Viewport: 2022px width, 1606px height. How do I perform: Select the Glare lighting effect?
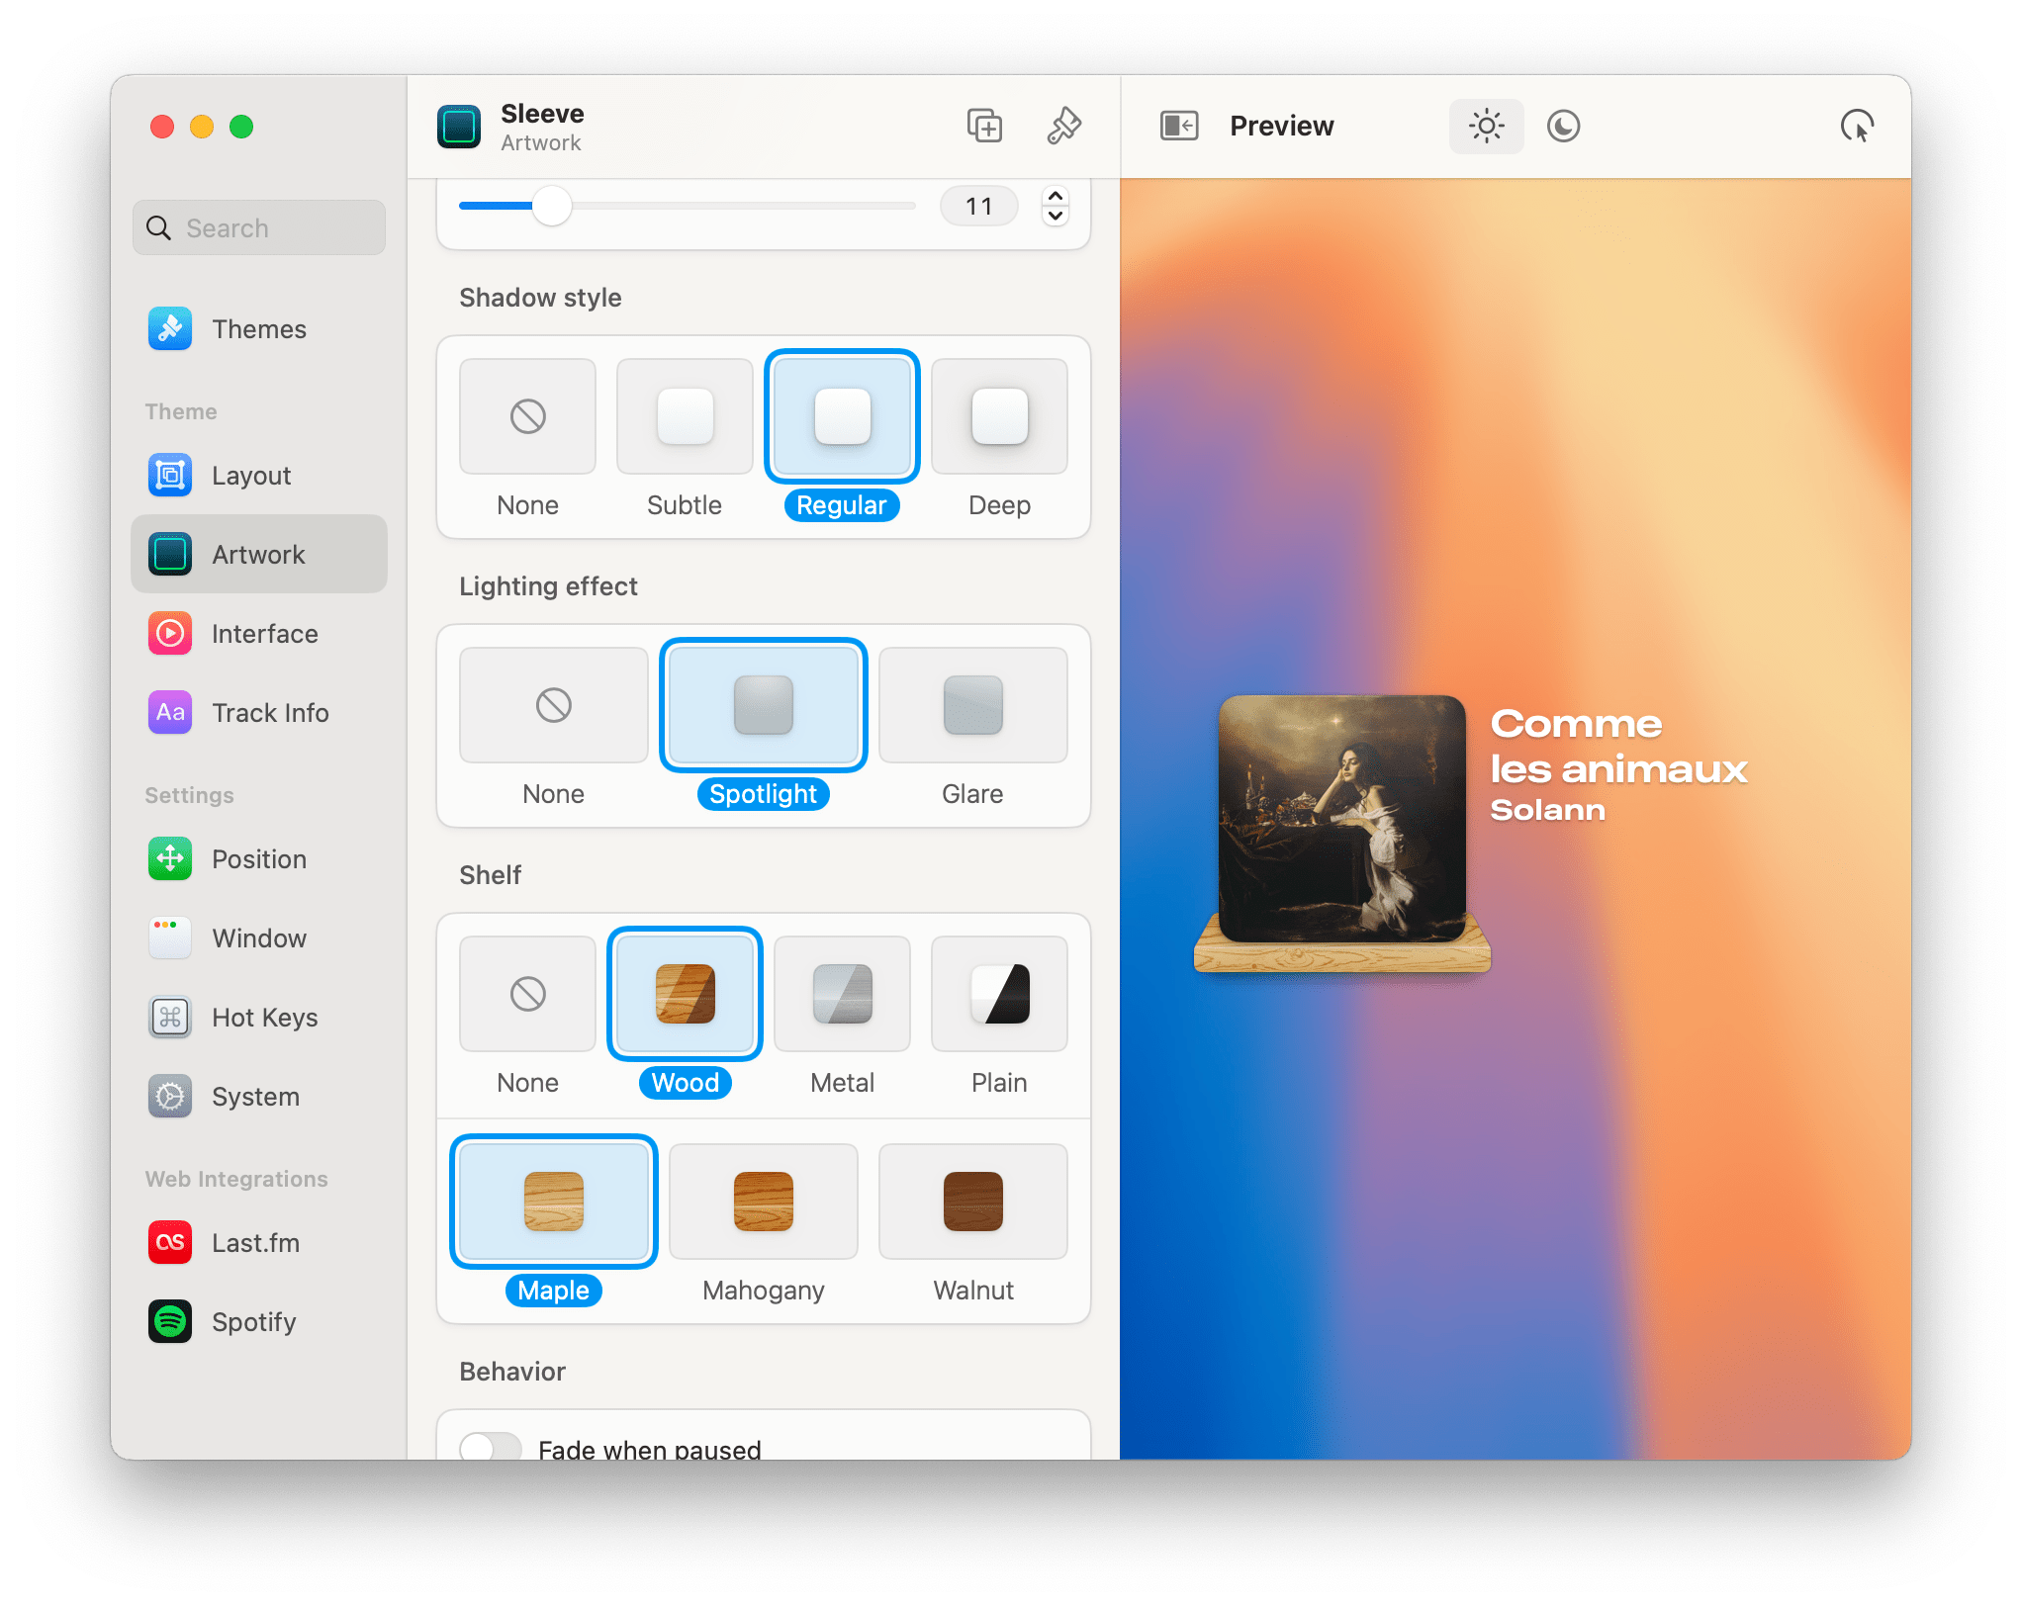tap(972, 706)
